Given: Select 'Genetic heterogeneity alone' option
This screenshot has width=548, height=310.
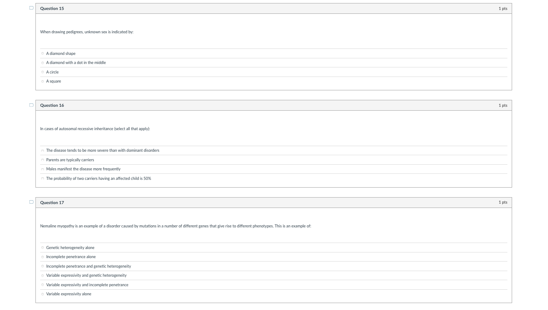Looking at the screenshot, I should pyautogui.click(x=43, y=248).
